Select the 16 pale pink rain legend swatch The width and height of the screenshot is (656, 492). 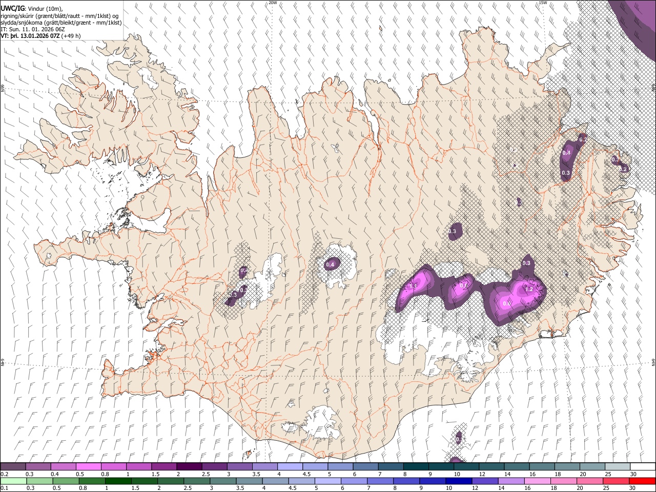tap(537, 481)
